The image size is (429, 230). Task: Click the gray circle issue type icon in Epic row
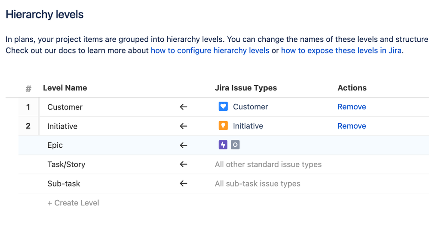coord(235,145)
